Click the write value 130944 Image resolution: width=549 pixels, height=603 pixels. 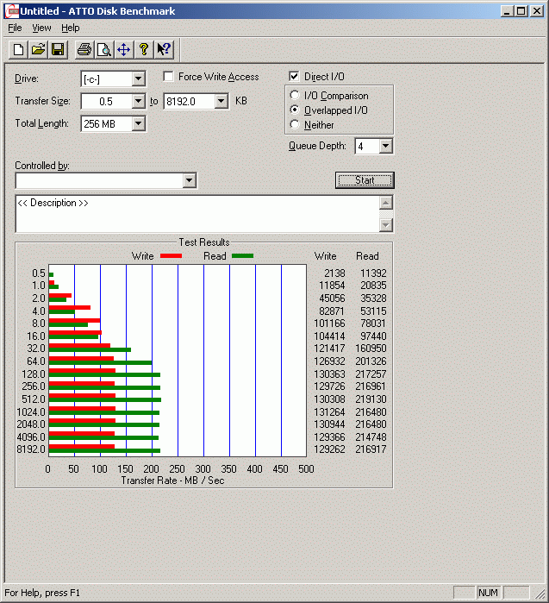329,424
